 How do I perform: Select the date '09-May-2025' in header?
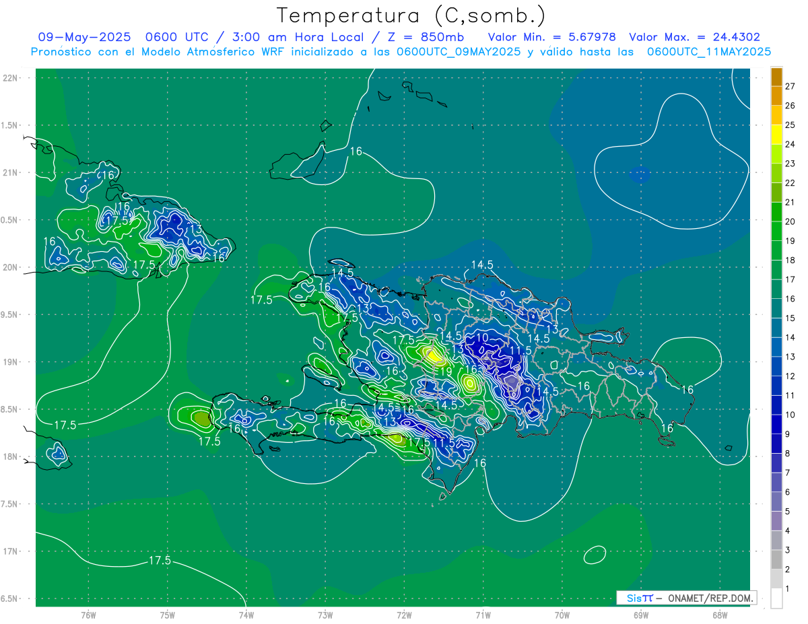click(85, 37)
